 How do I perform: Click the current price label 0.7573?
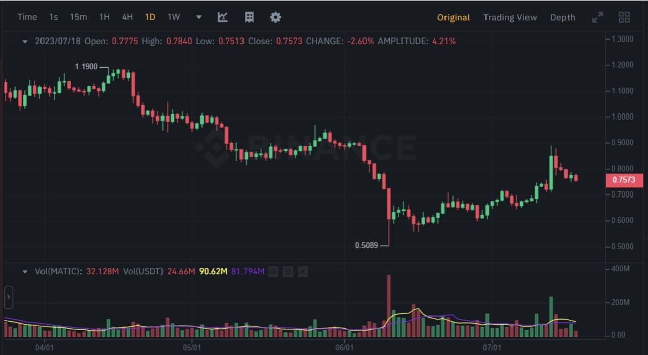[624, 180]
